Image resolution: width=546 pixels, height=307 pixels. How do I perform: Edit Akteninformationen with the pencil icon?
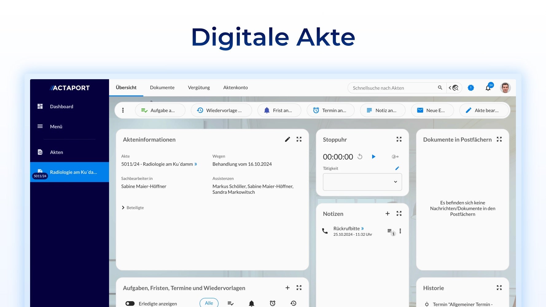(287, 139)
